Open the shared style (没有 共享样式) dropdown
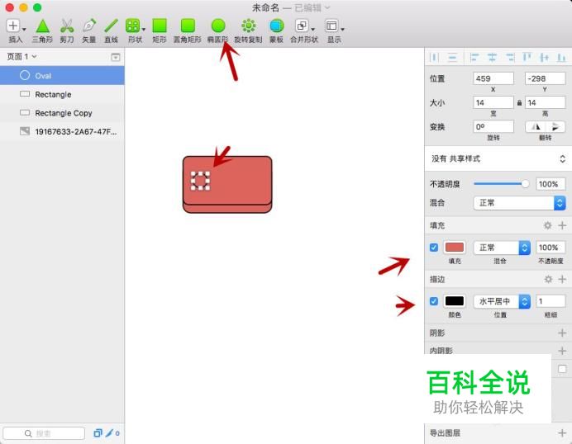 point(498,158)
